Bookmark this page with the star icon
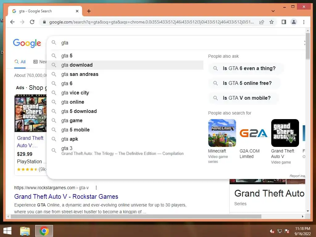Viewport: 316px width, 237px height. coord(272,22)
